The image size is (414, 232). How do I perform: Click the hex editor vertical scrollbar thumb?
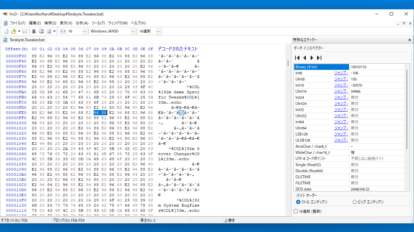(288, 63)
